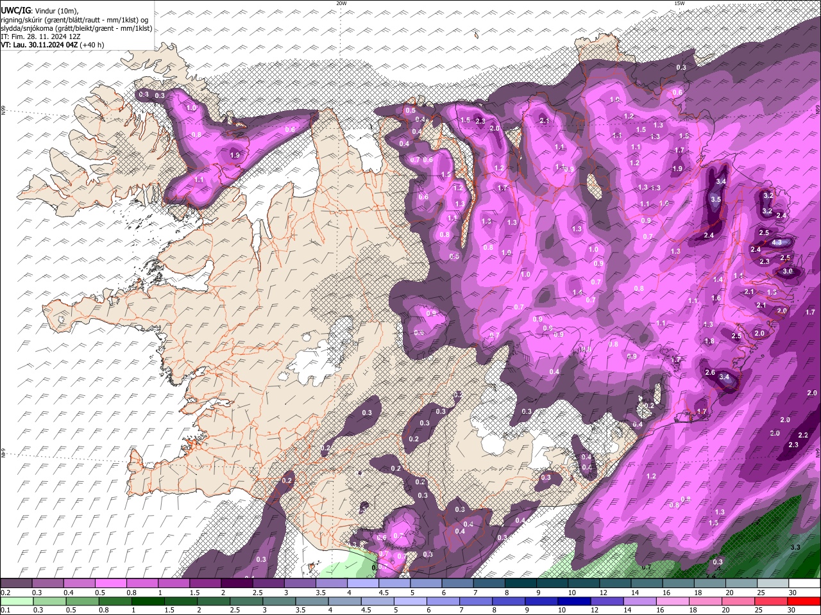821x615 pixels.
Task: Pick top scale swatch starting at 0.2
Action: tap(16, 584)
